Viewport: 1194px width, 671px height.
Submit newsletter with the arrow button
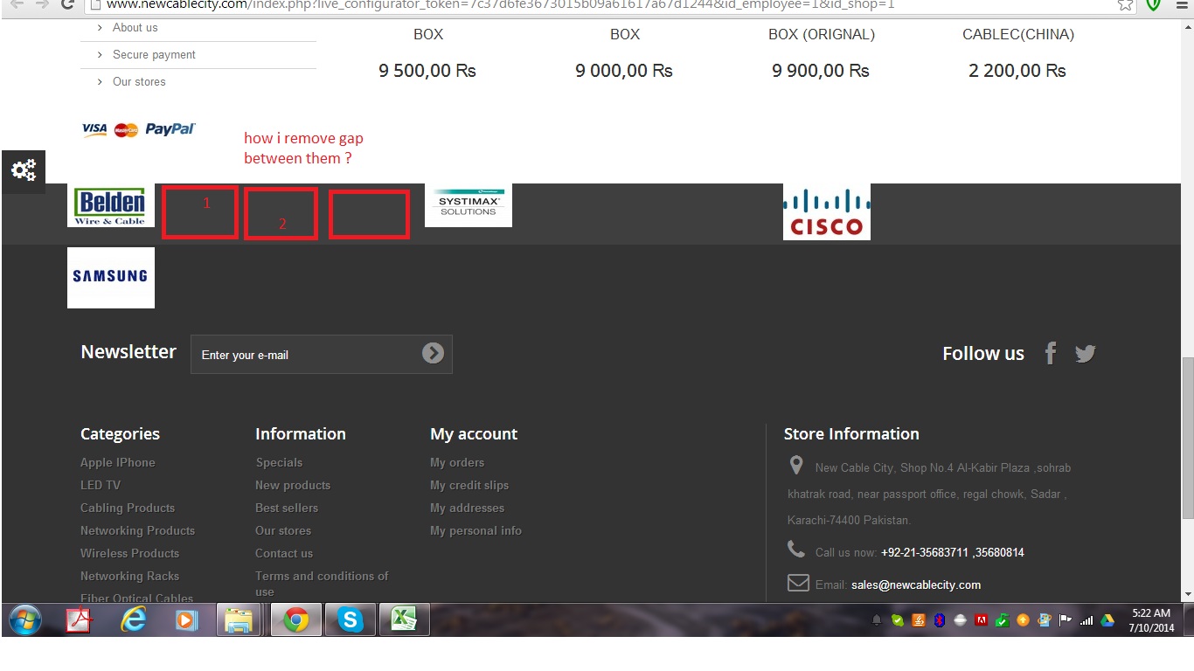click(x=433, y=353)
